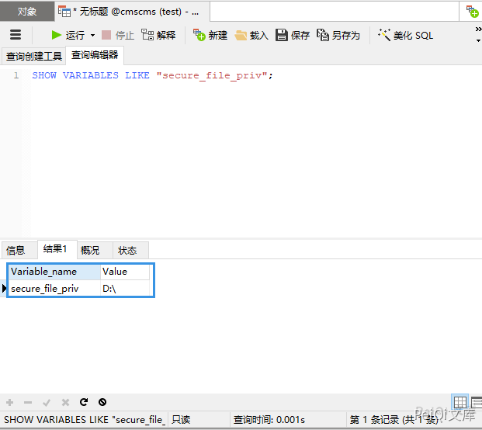Click the stop icon beside refresh
Viewport: 482px width, 430px height.
[x=102, y=402]
